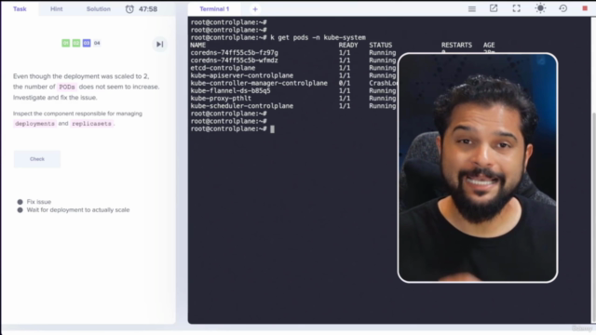Select the Terminal 1 tab

214,8
